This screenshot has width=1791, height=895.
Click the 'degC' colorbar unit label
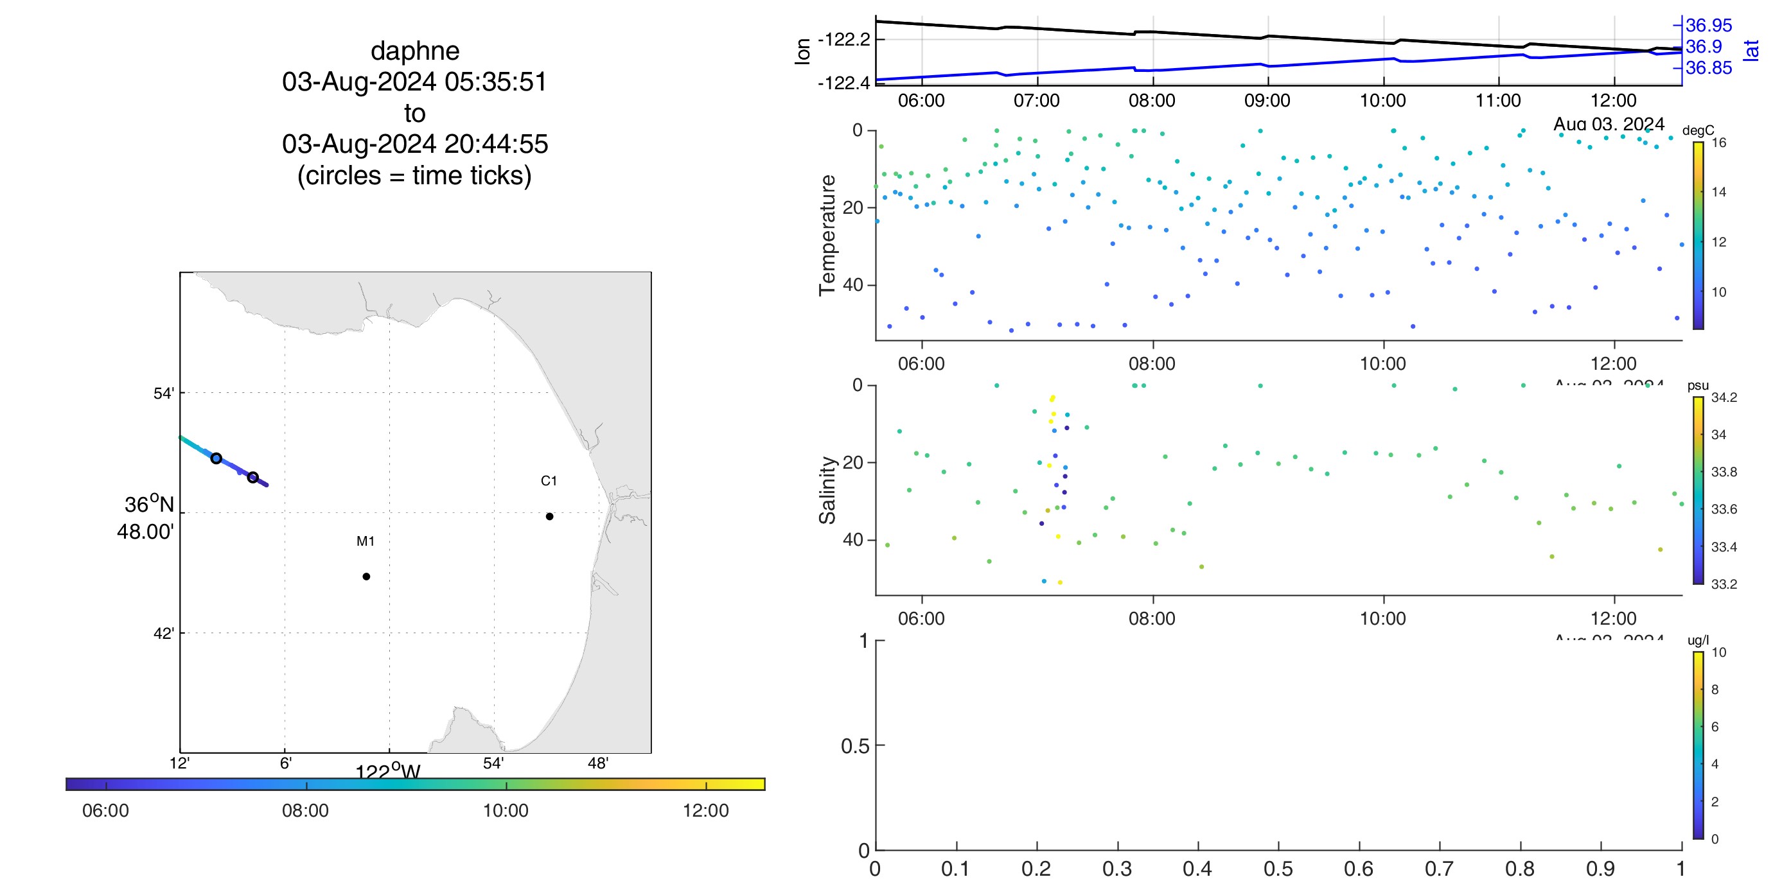click(x=1698, y=130)
